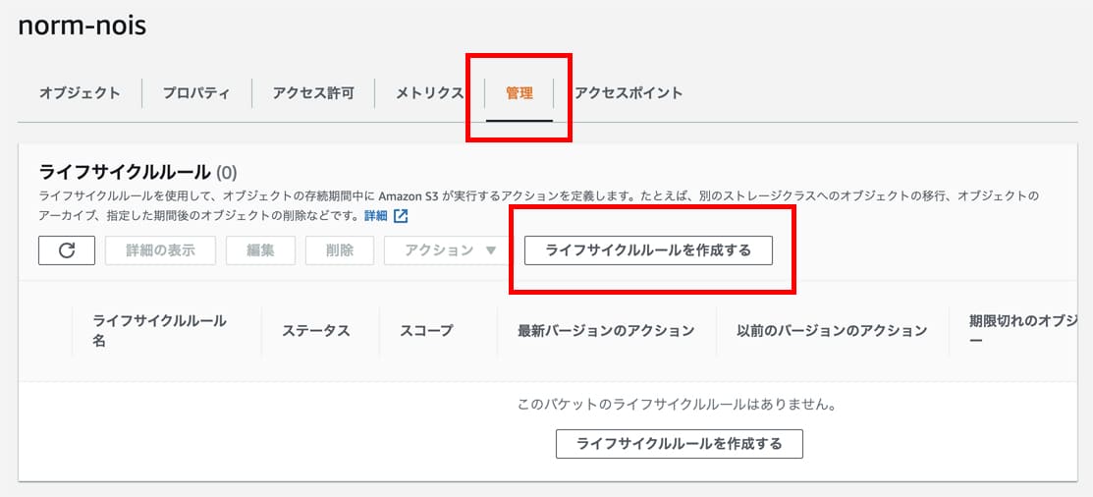Select the 管理 tab
1093x497 pixels.
(519, 93)
